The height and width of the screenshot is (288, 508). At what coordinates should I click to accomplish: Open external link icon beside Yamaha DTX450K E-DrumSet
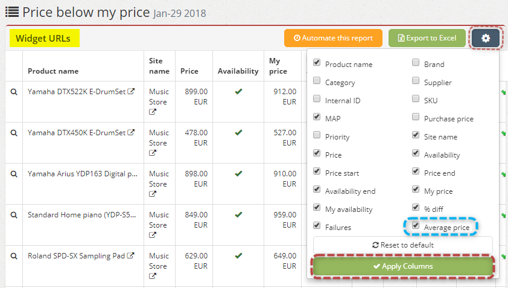tap(131, 132)
